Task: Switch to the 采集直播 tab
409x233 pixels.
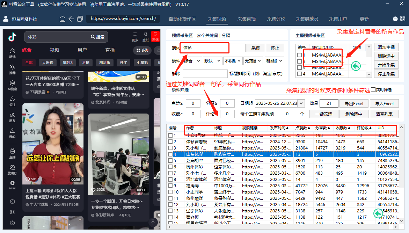Action: 246,19
